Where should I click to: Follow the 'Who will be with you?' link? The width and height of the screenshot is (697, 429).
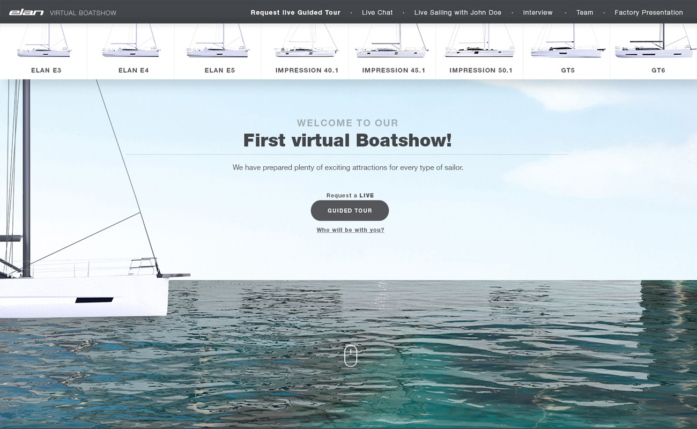point(350,230)
